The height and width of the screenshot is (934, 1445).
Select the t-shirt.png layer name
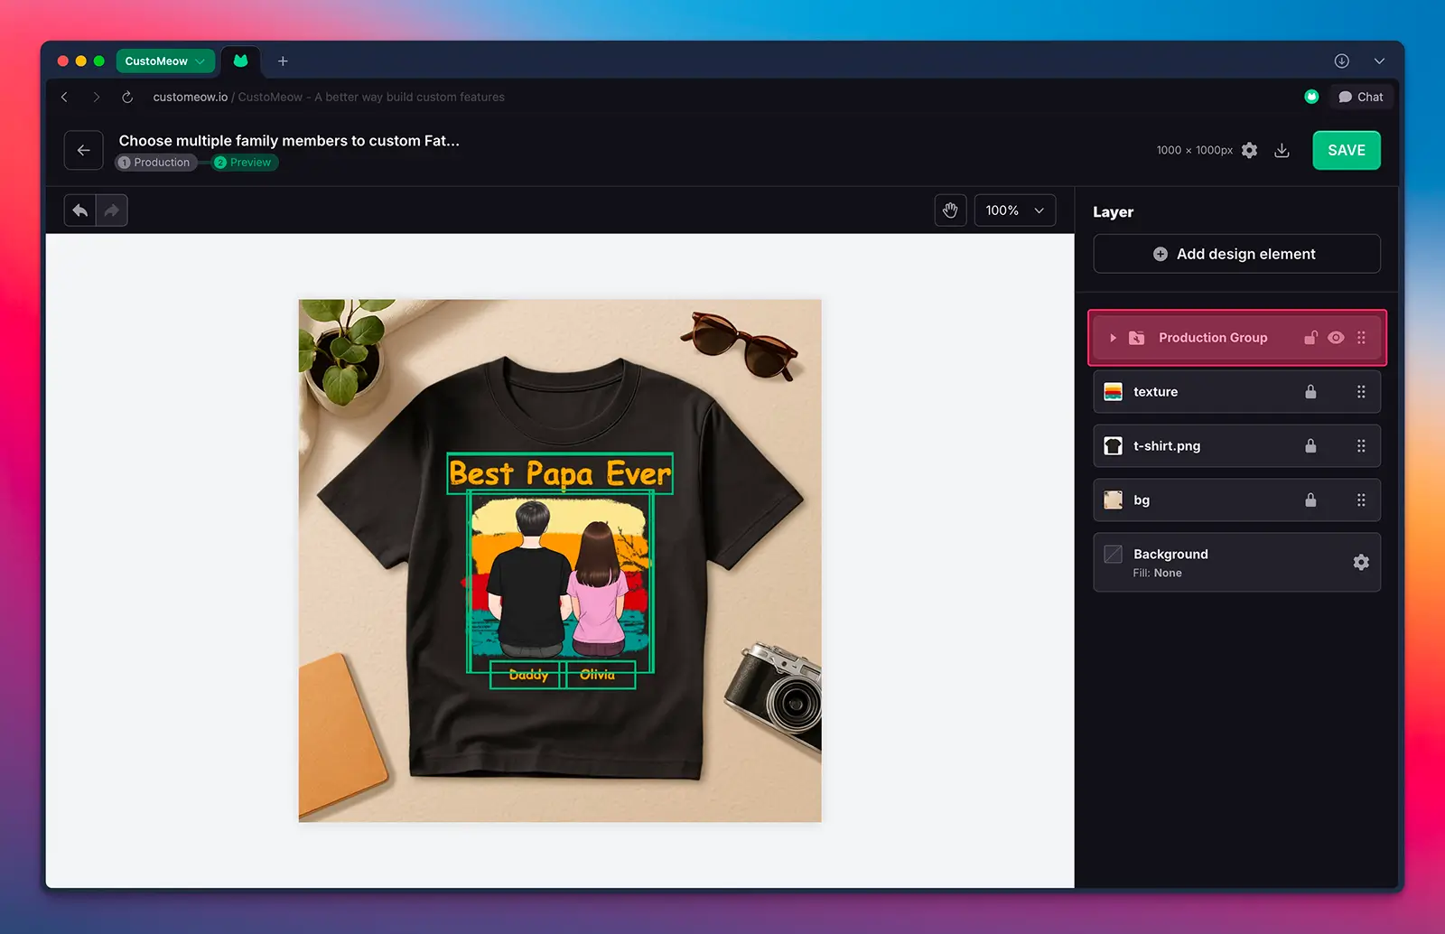tap(1167, 446)
